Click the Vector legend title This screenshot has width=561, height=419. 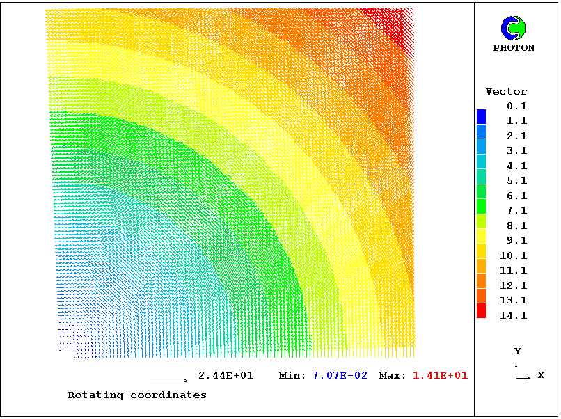pyautogui.click(x=506, y=91)
